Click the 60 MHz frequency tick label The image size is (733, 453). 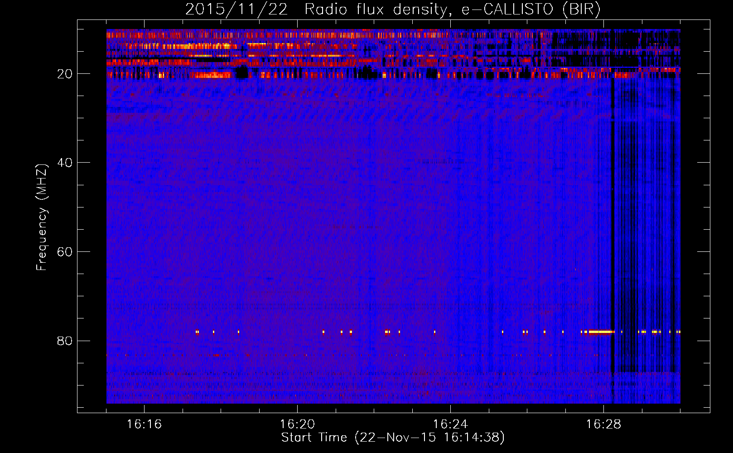tap(65, 252)
